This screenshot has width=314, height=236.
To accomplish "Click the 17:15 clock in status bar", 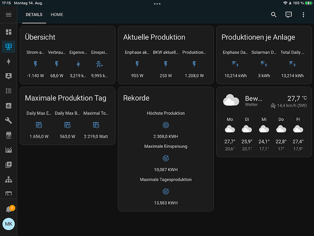I will pyautogui.click(x=6, y=3).
